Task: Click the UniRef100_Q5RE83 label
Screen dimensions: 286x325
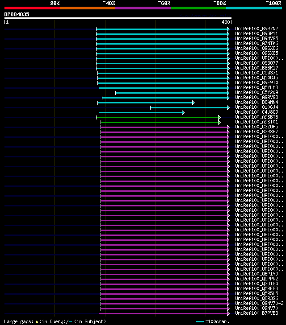Action: [x=257, y=289]
